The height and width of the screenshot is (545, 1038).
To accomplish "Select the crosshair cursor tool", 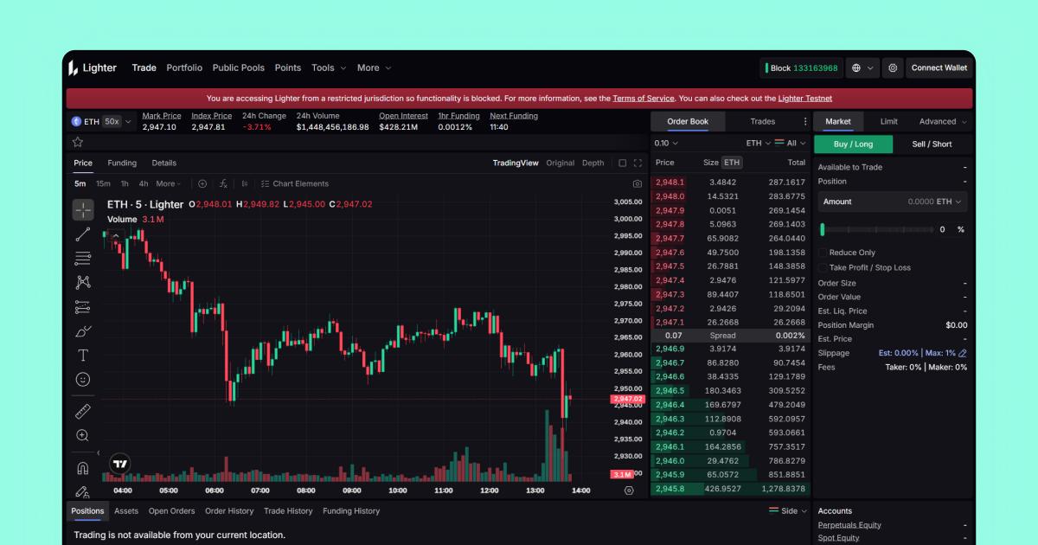I will pos(83,209).
